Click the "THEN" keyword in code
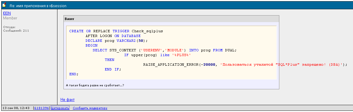 click(109, 60)
